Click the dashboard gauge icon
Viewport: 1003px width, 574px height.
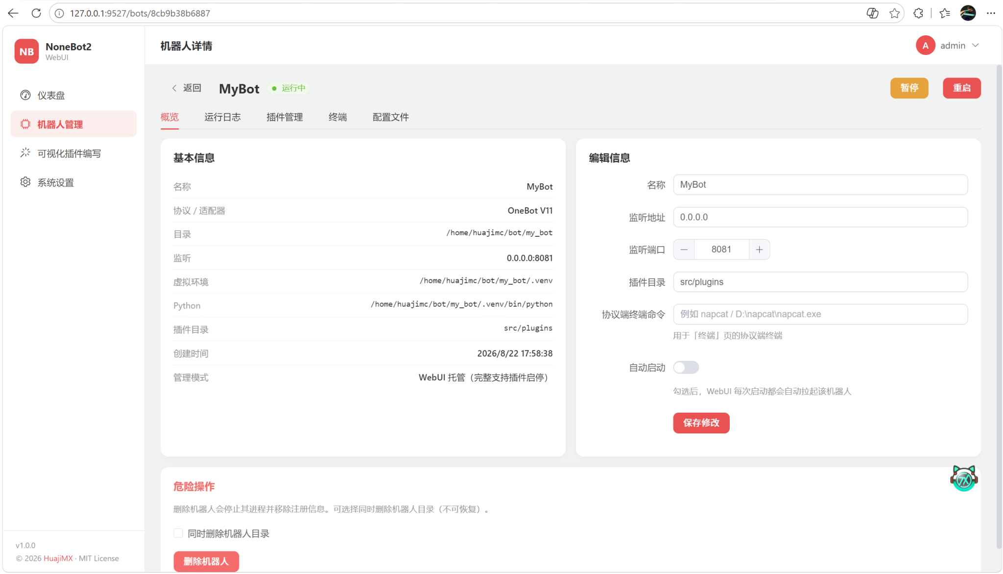[x=25, y=95]
